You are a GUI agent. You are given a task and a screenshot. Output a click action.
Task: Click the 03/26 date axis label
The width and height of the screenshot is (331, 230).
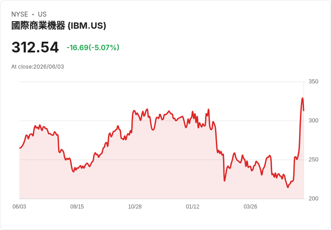tap(250, 207)
